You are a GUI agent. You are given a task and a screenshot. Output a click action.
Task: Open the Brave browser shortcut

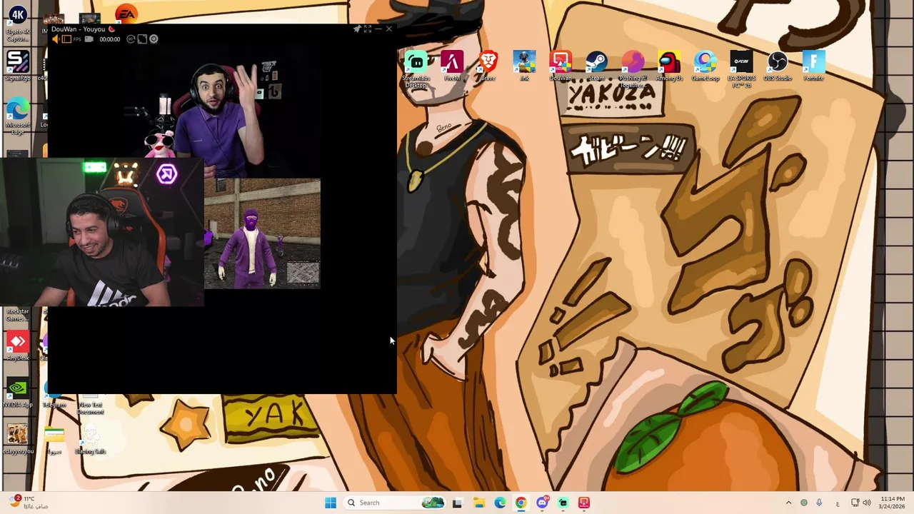[x=488, y=66]
